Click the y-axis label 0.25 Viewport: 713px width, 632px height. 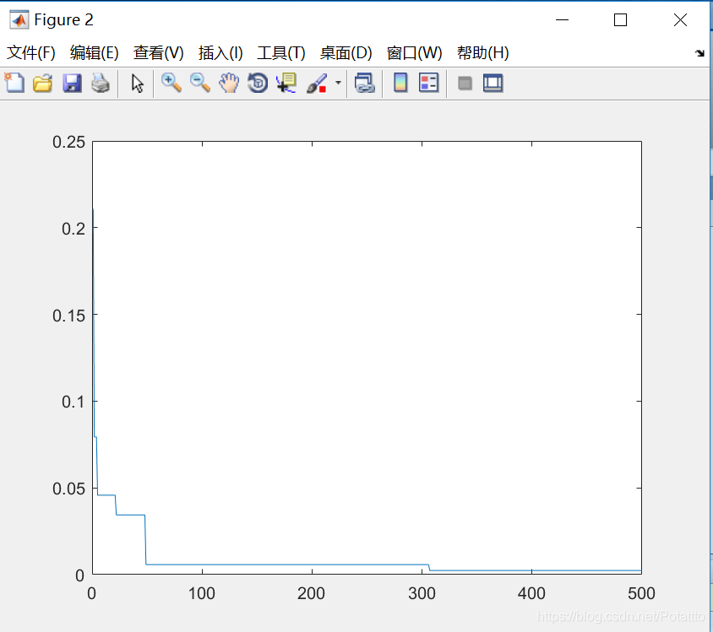click(x=68, y=142)
